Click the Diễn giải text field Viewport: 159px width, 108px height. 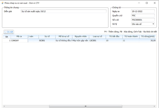pos(63,11)
